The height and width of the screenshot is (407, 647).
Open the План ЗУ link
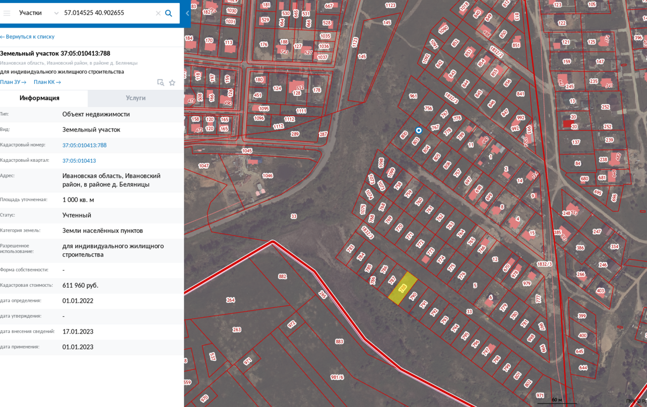(13, 82)
